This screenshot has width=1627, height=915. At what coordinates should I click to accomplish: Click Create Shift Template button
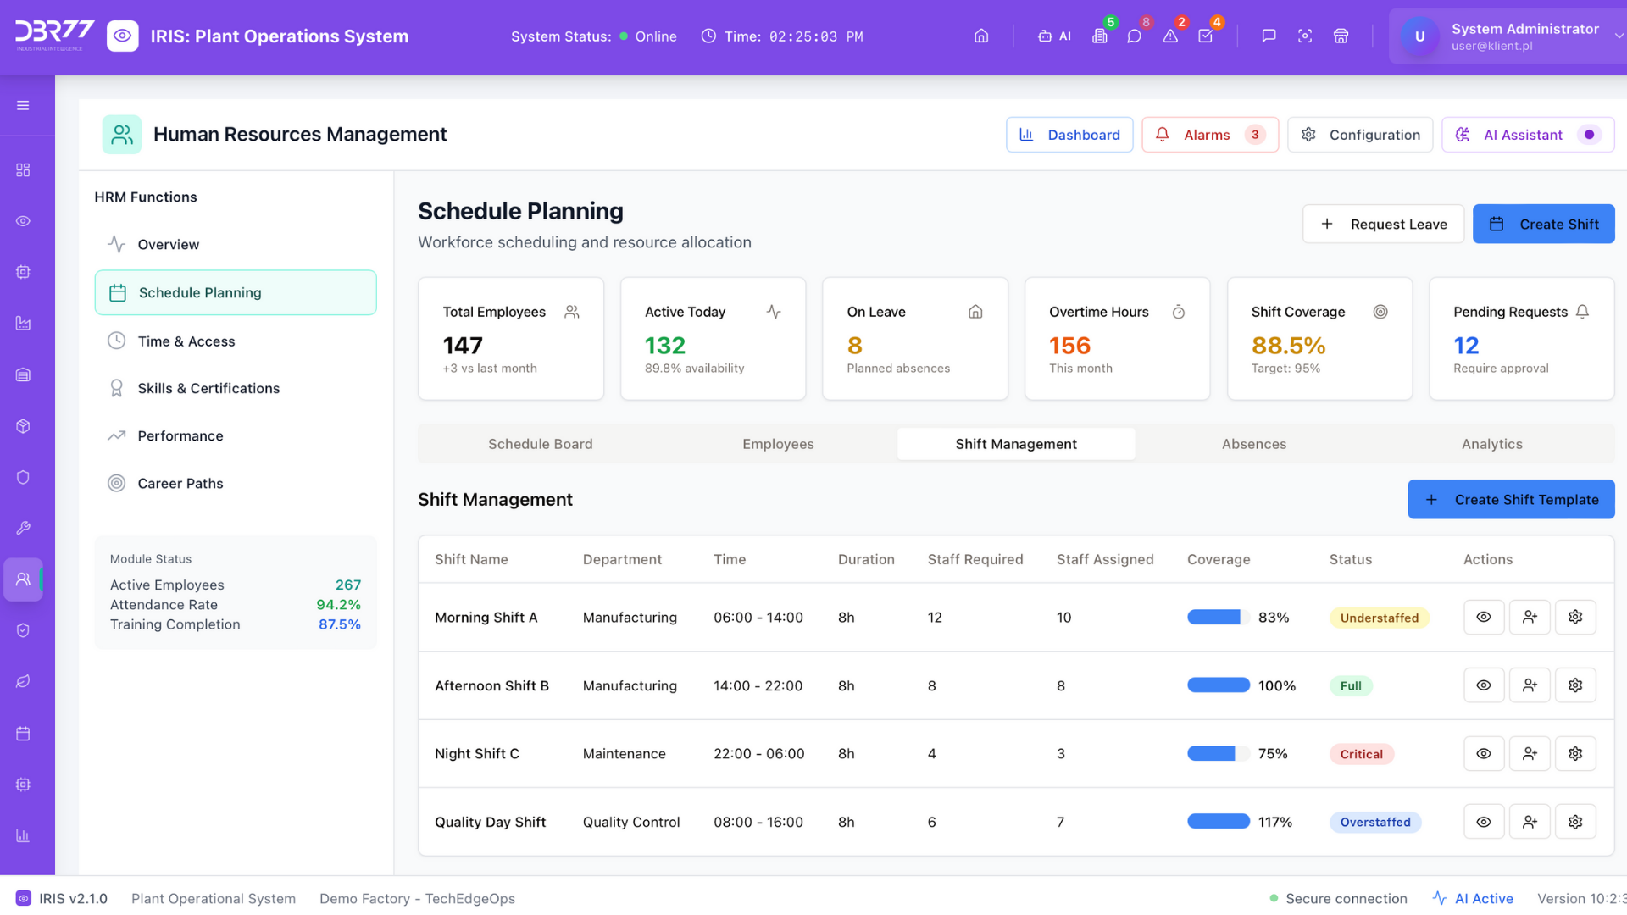(1511, 500)
